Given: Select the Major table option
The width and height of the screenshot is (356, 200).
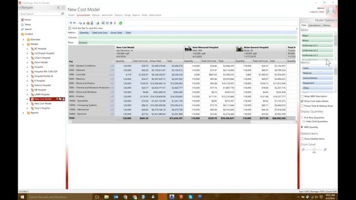Looking at the screenshot, I should [x=317, y=36].
